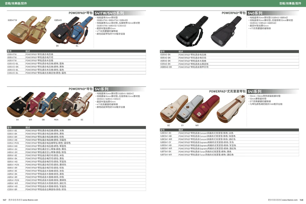
Task: Click the IUBT541-BK Tenor row
Action: [x=229, y=152]
